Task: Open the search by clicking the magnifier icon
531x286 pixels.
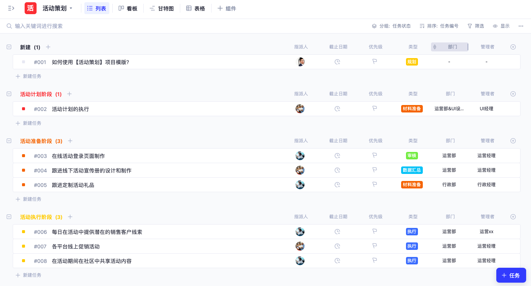Action: (9, 26)
